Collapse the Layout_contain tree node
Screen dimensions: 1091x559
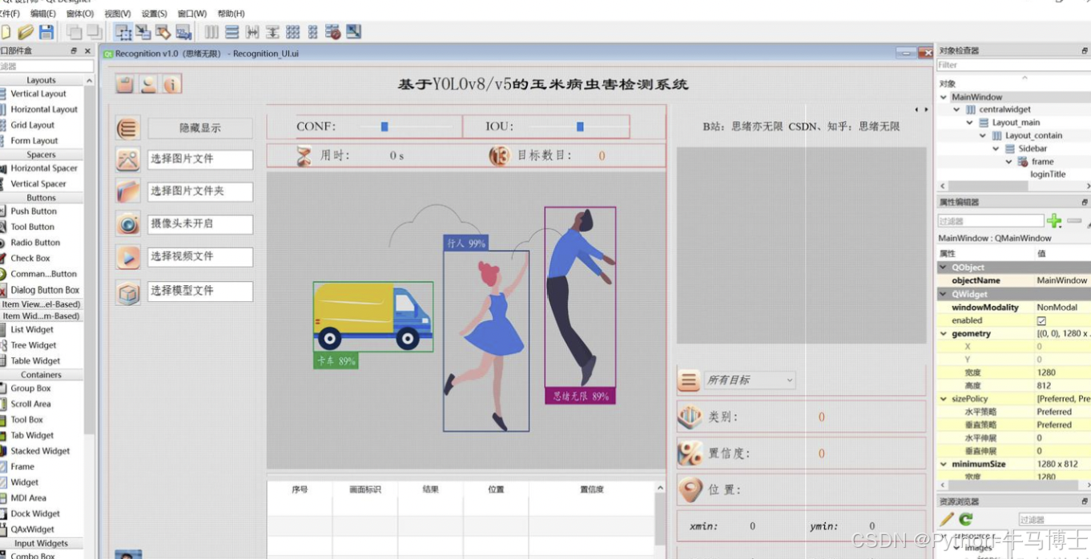coord(983,135)
